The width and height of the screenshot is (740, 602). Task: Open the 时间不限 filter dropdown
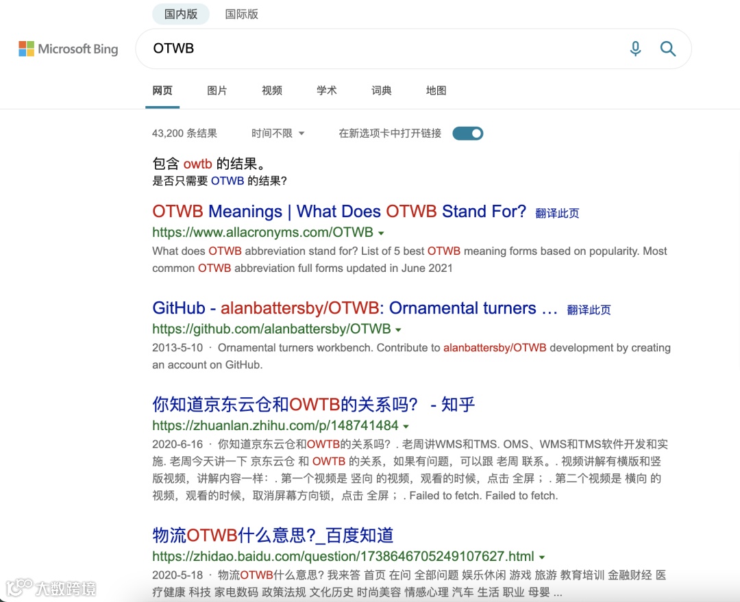click(277, 133)
